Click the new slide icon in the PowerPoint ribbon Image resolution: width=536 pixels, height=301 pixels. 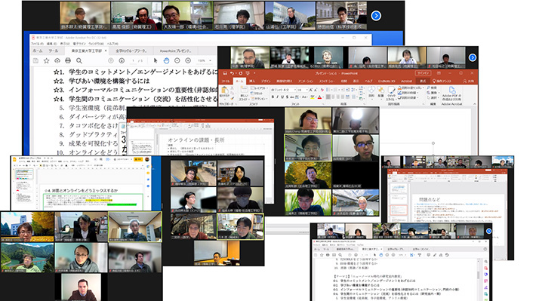click(244, 90)
